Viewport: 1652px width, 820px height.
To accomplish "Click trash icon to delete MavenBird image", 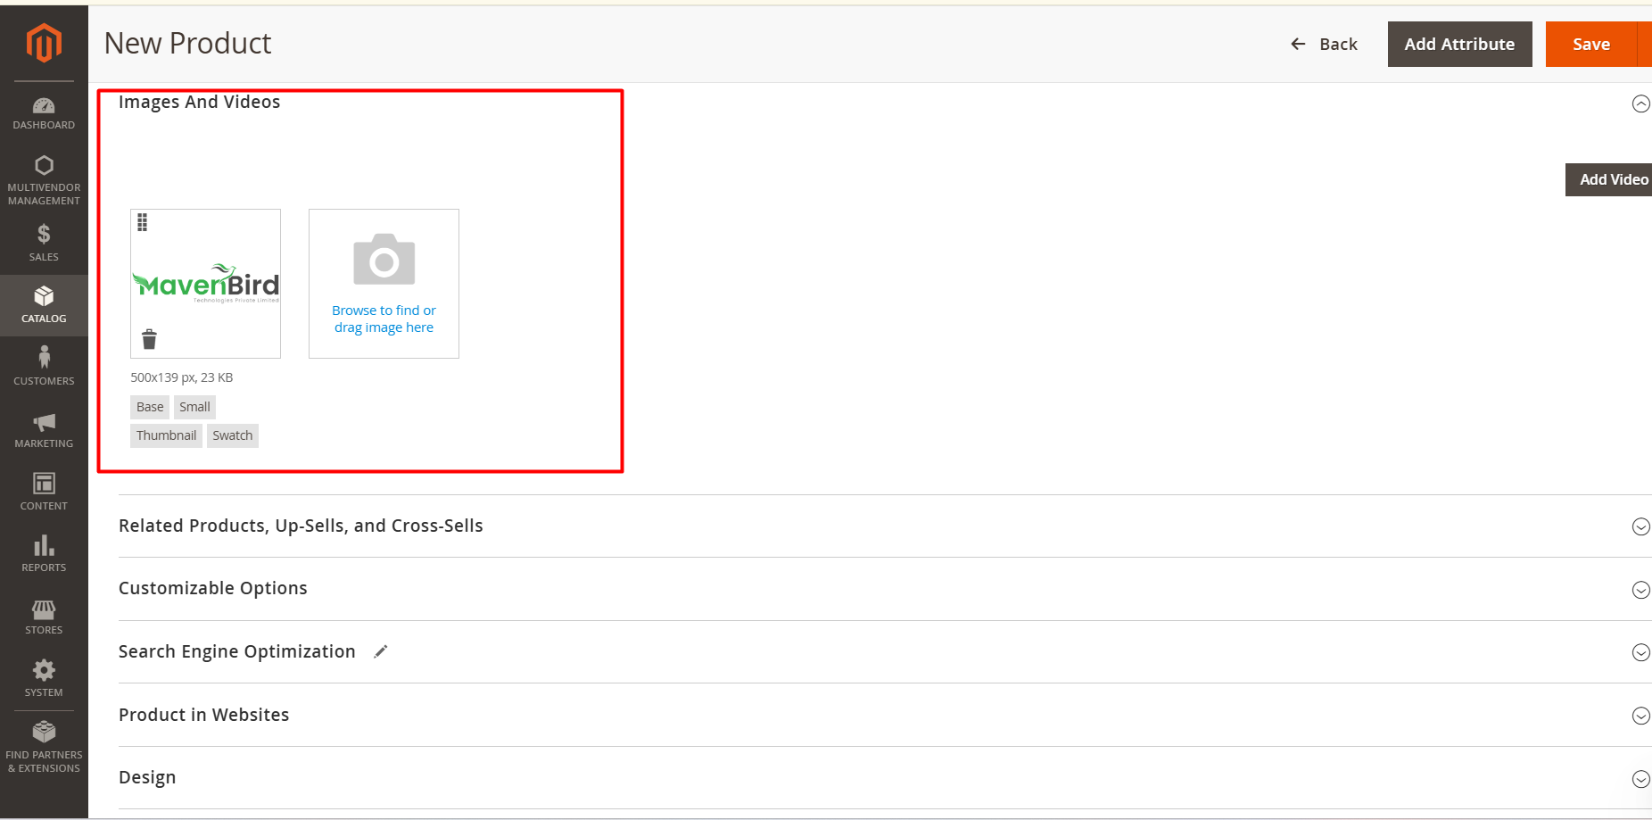I will point(149,339).
